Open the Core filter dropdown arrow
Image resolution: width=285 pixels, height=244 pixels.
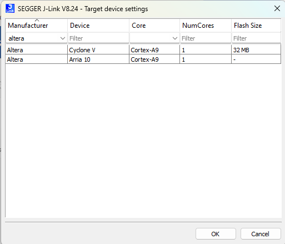pyautogui.click(x=175, y=38)
